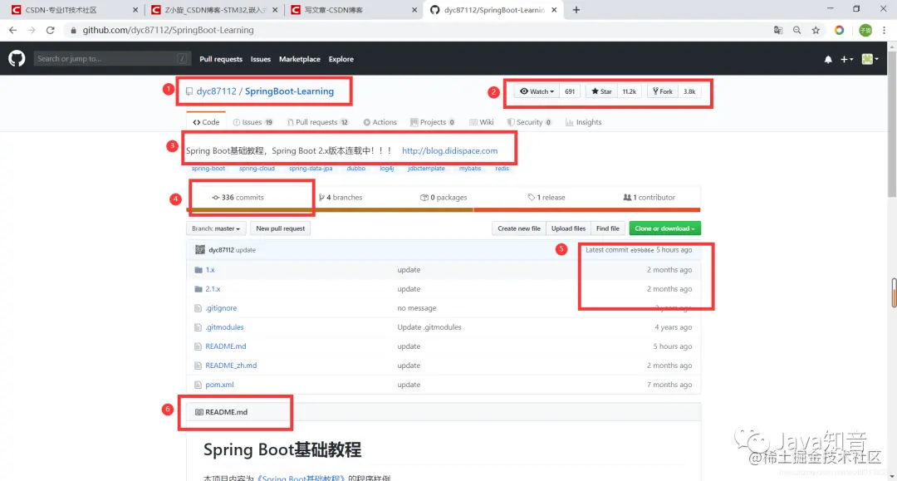Open Pull requests in top navigation
The image size is (897, 481).
pos(221,59)
